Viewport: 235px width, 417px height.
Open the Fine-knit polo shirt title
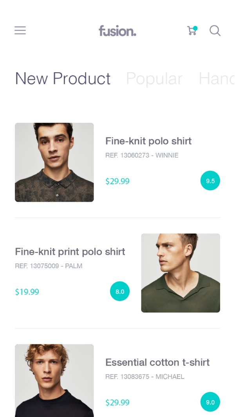tap(148, 141)
